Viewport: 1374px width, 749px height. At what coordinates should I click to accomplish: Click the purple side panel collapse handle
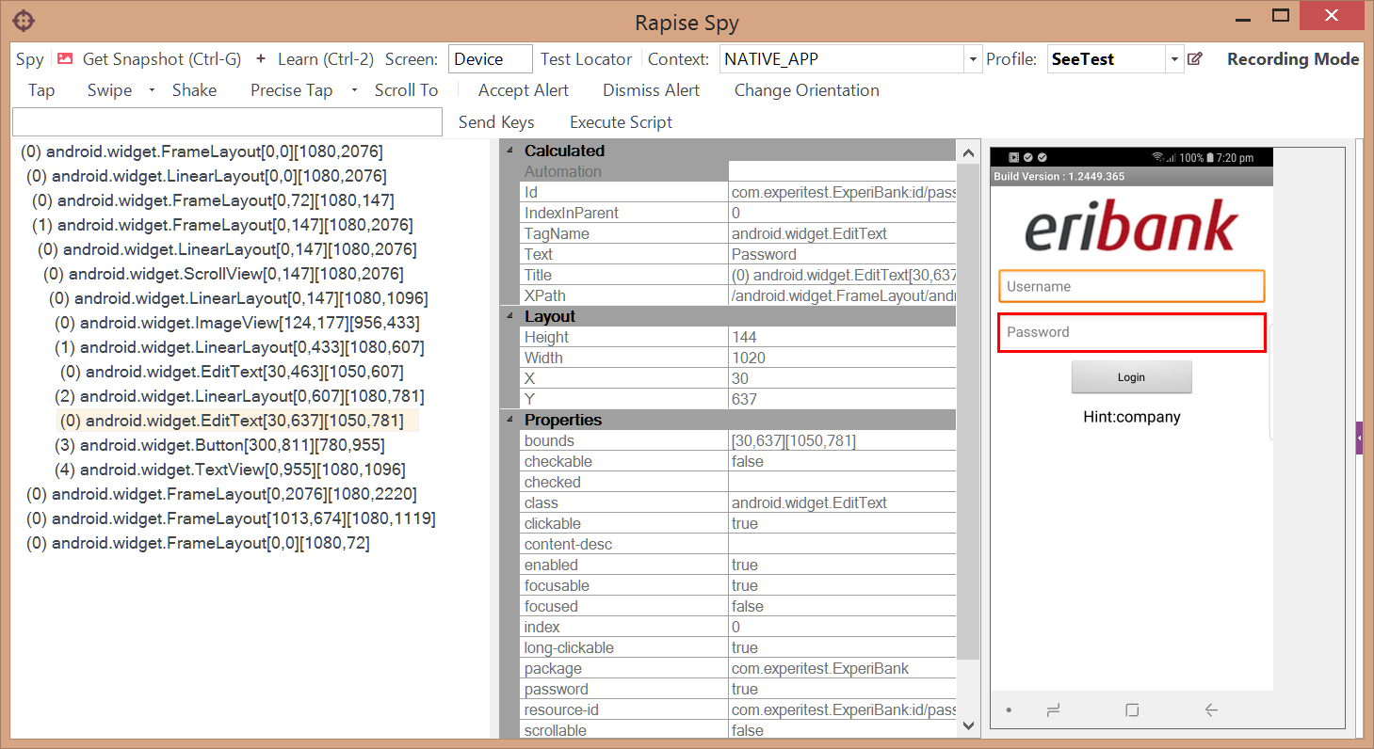click(x=1359, y=438)
